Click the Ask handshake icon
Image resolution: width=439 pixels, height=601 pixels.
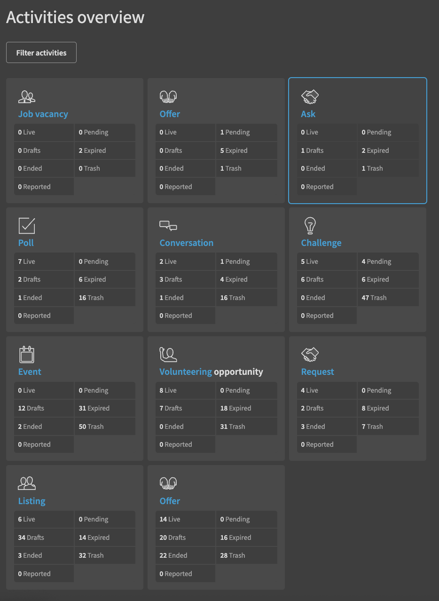coord(310,97)
